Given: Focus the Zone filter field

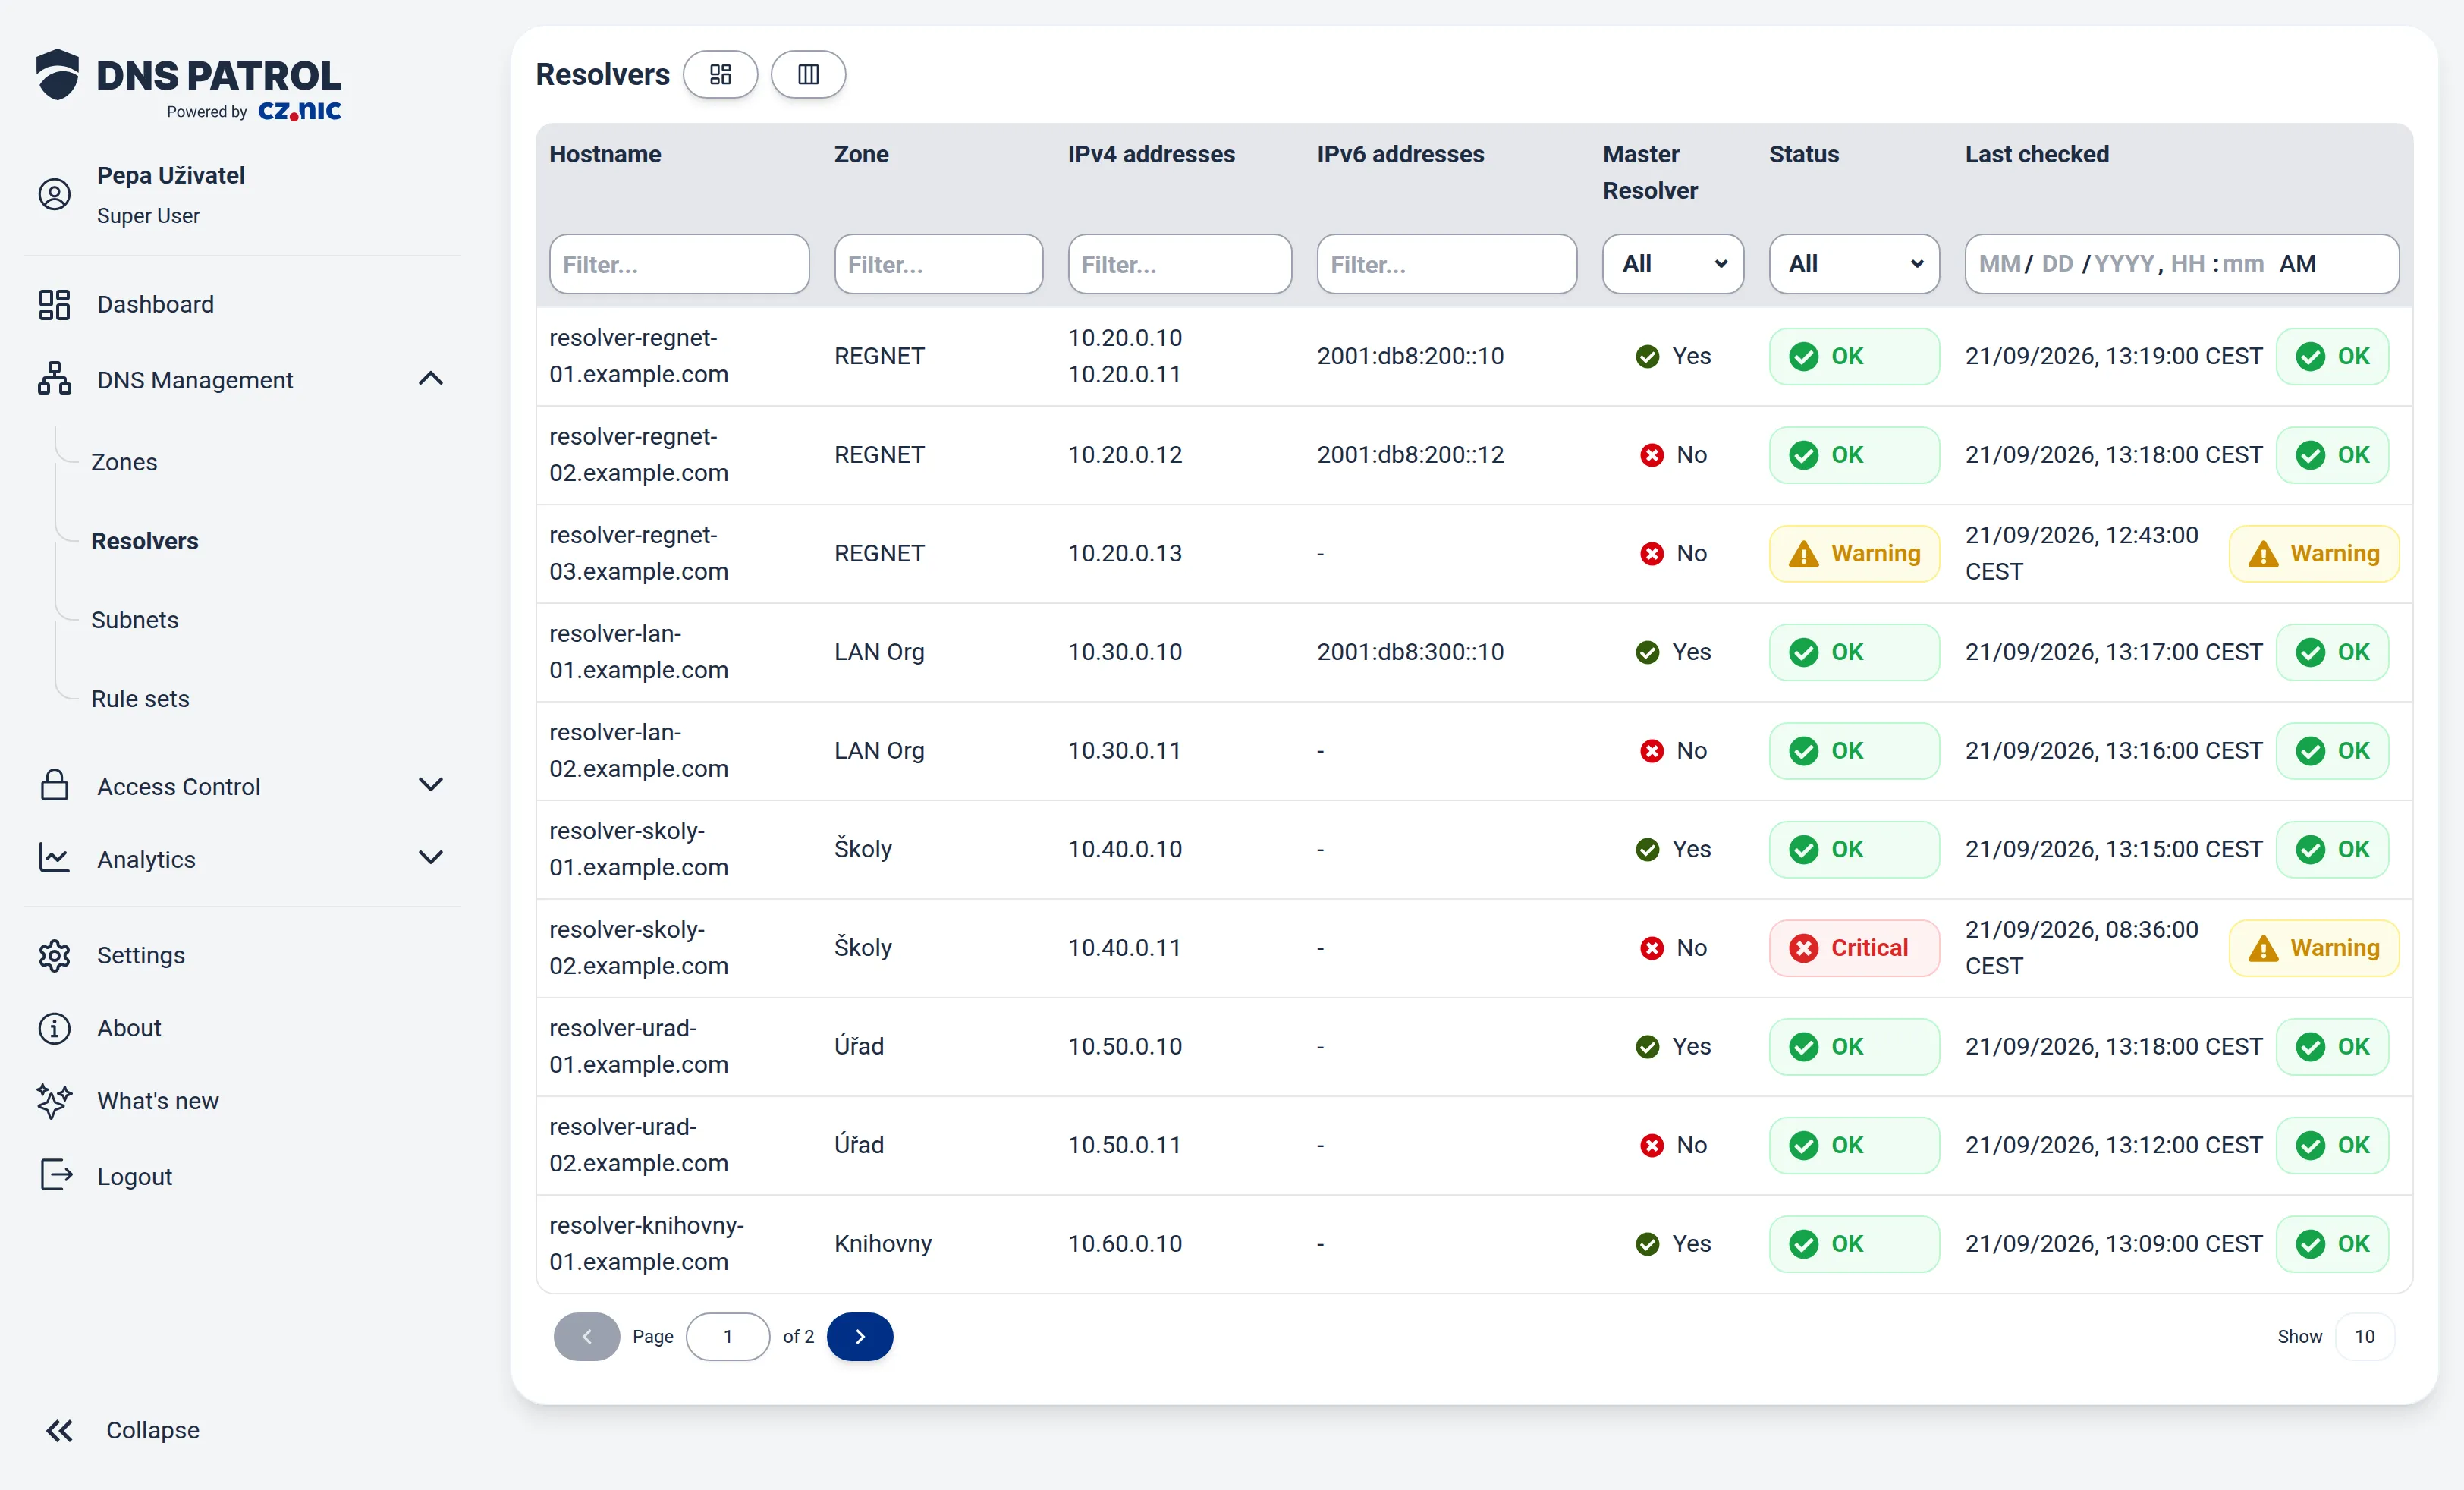Looking at the screenshot, I should (x=938, y=264).
